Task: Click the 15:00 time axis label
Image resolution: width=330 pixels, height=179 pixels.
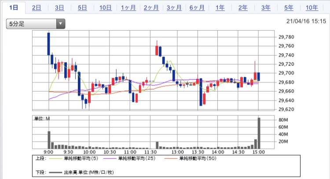Action: [259, 152]
